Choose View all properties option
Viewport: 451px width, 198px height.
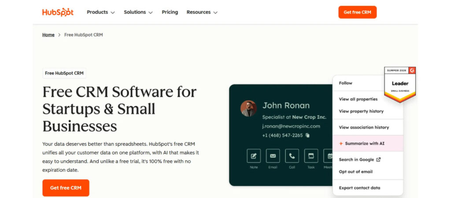(358, 99)
